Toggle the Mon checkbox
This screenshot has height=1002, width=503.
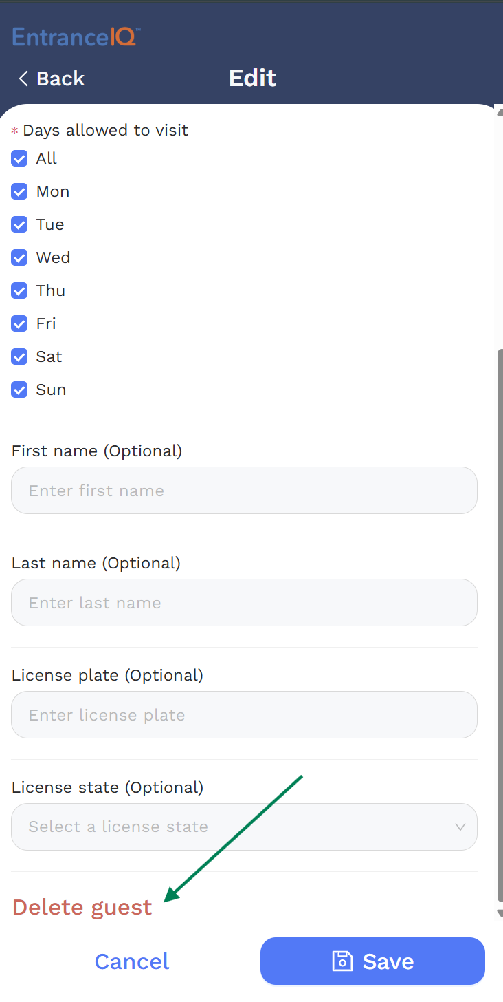[19, 192]
